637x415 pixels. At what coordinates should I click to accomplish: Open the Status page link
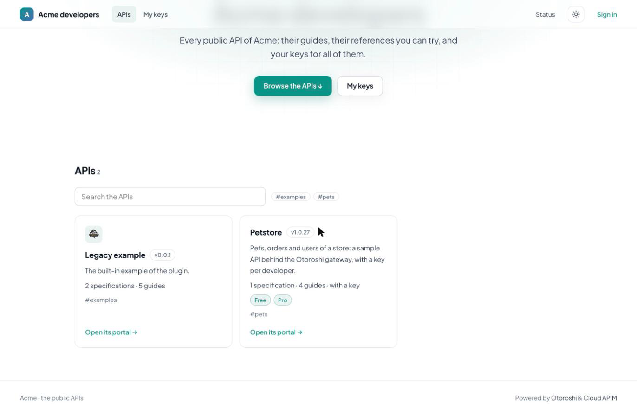click(x=545, y=14)
